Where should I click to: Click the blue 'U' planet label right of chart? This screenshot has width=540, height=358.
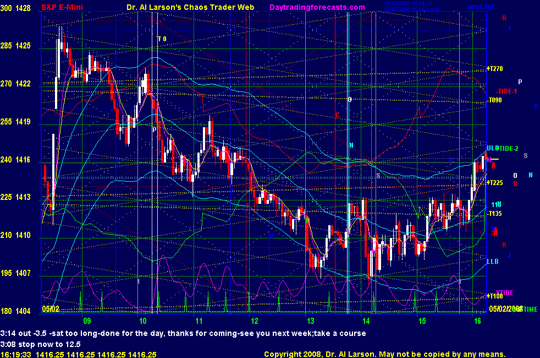point(536,106)
